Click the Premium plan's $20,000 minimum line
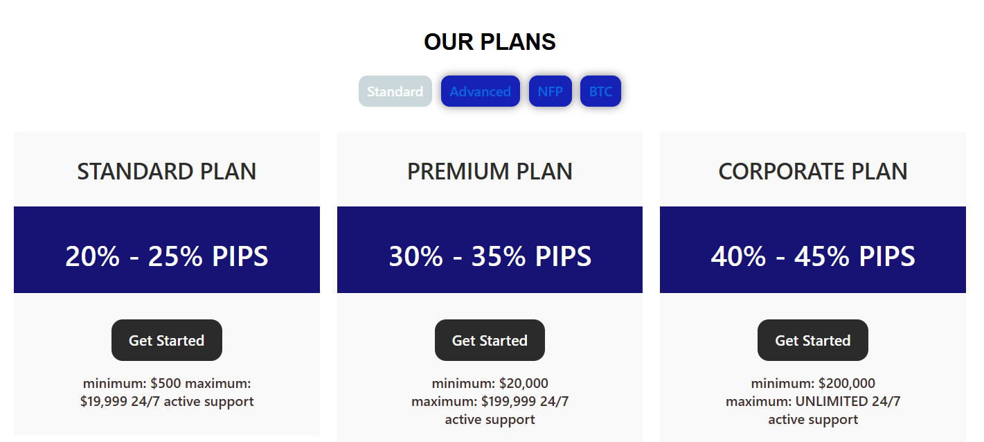984x442 pixels. [490, 383]
